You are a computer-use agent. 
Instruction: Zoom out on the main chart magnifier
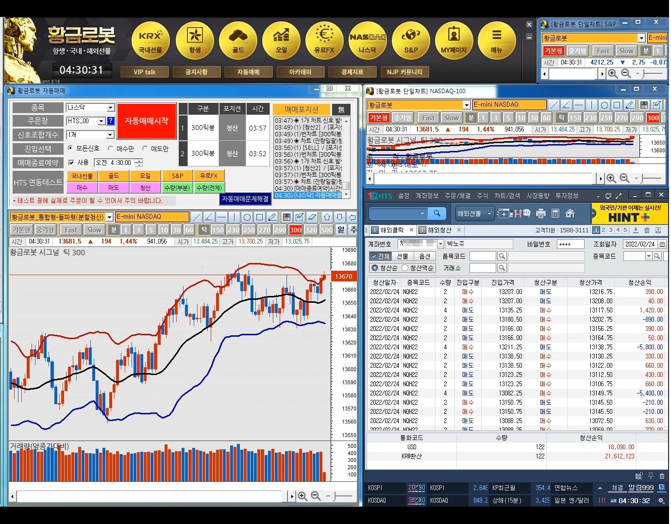tap(316, 496)
